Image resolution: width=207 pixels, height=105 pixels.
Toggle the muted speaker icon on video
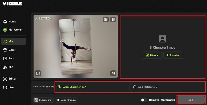point(113,73)
